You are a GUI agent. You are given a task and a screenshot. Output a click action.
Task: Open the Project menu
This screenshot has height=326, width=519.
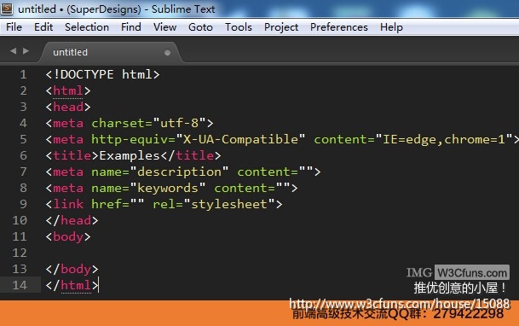[281, 27]
